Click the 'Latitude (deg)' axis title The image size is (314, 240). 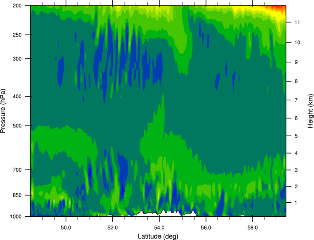[x=158, y=236]
